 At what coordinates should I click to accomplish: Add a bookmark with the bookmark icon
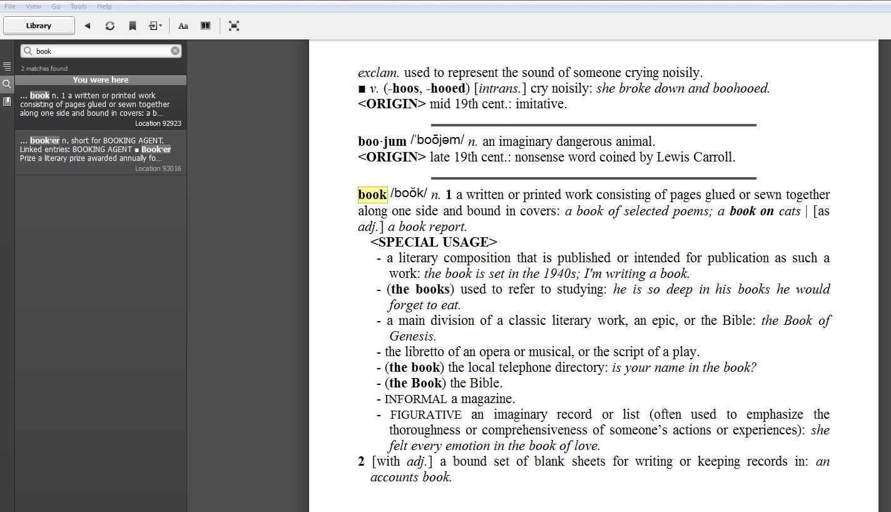tap(133, 26)
